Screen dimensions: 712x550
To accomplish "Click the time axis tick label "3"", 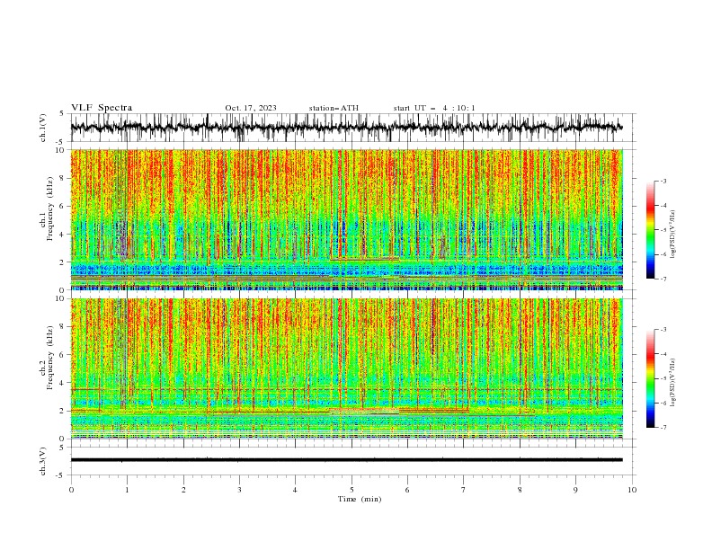I will [239, 490].
